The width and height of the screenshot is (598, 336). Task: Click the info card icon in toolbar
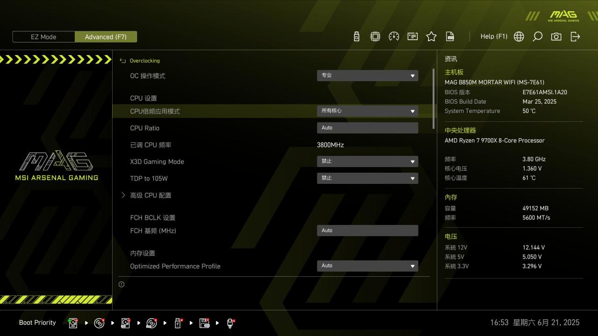(x=413, y=36)
